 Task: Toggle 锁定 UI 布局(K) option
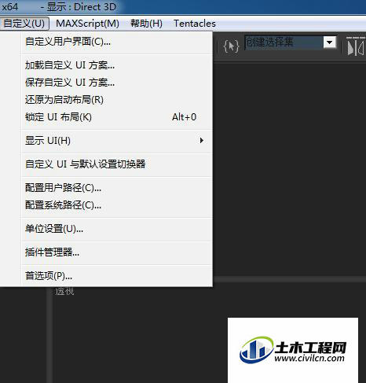tap(117, 117)
